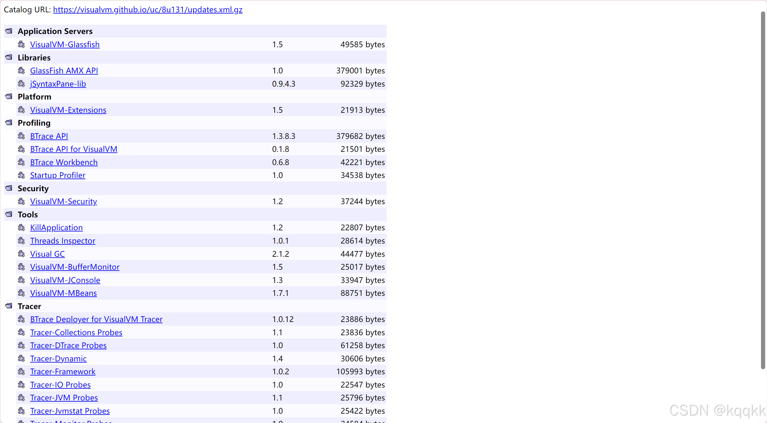Viewport: 767px width, 423px height.
Task: Click the plugin icon beside VisualVM-MBeans
Action: pyautogui.click(x=21, y=293)
